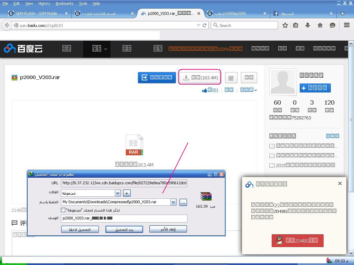This screenshot has width=354, height=265.
Task: Click the comment text box on page
Action: (x=134, y=243)
